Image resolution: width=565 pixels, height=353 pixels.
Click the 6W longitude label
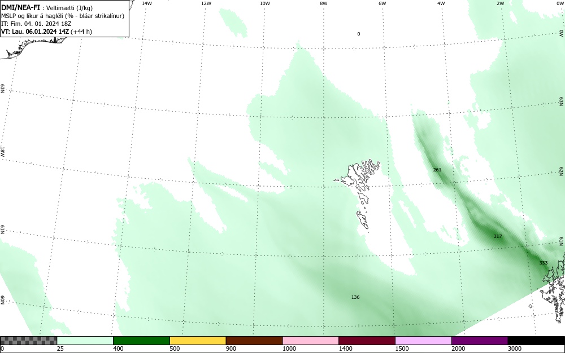(x=383, y=3)
